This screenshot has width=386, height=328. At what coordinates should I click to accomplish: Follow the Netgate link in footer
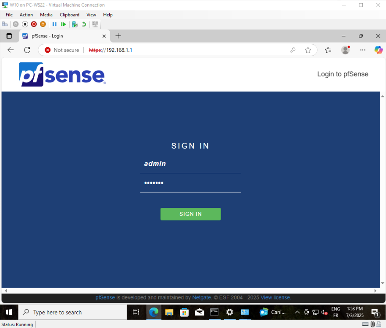pos(201,297)
